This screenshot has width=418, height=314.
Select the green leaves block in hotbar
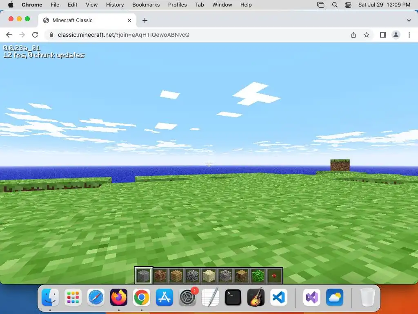(x=258, y=276)
